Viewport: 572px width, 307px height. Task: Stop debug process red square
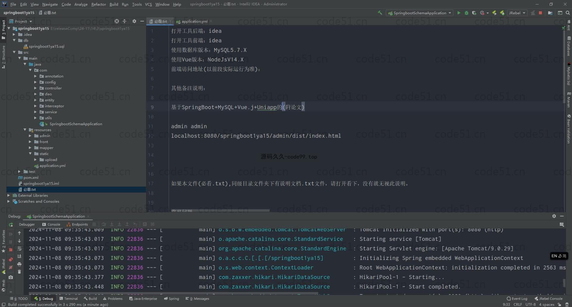(x=11, y=250)
